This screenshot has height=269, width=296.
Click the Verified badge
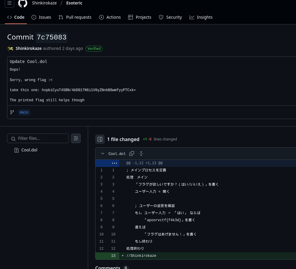point(94,49)
